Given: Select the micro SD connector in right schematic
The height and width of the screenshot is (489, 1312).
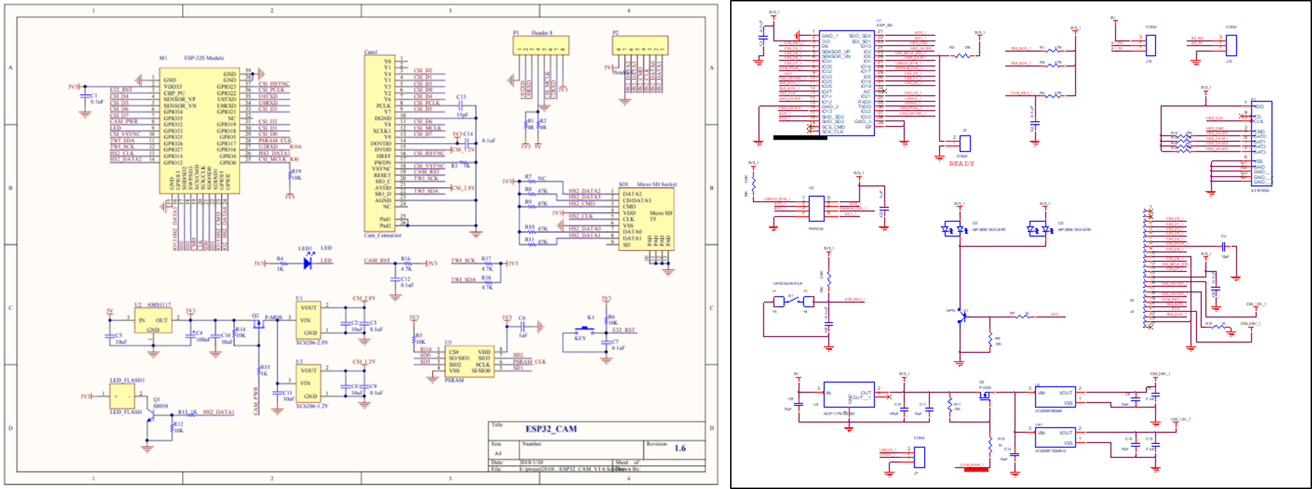Looking at the screenshot, I should (1261, 143).
